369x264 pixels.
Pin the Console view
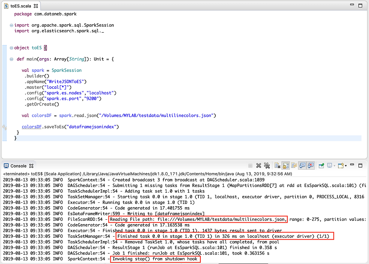(x=321, y=166)
